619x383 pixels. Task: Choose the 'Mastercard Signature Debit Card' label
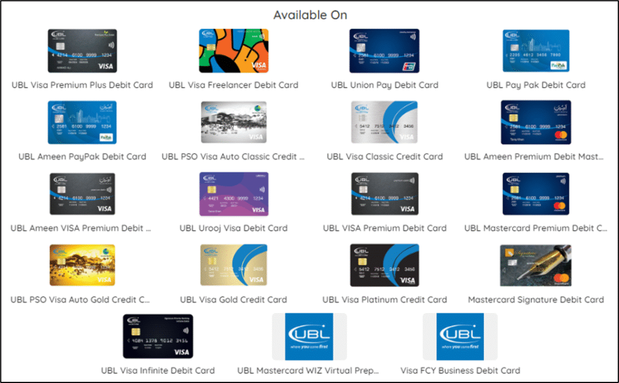[x=536, y=300]
